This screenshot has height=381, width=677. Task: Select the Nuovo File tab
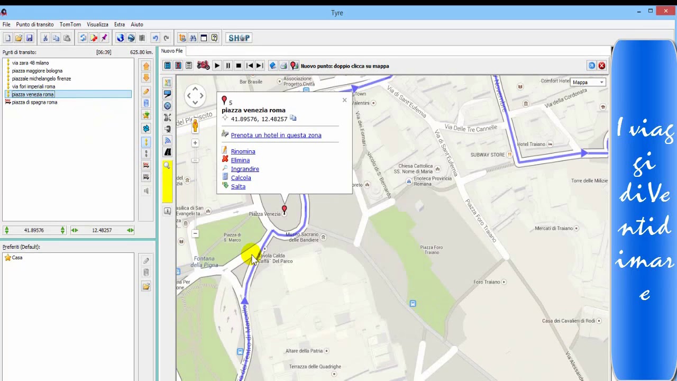click(x=172, y=51)
